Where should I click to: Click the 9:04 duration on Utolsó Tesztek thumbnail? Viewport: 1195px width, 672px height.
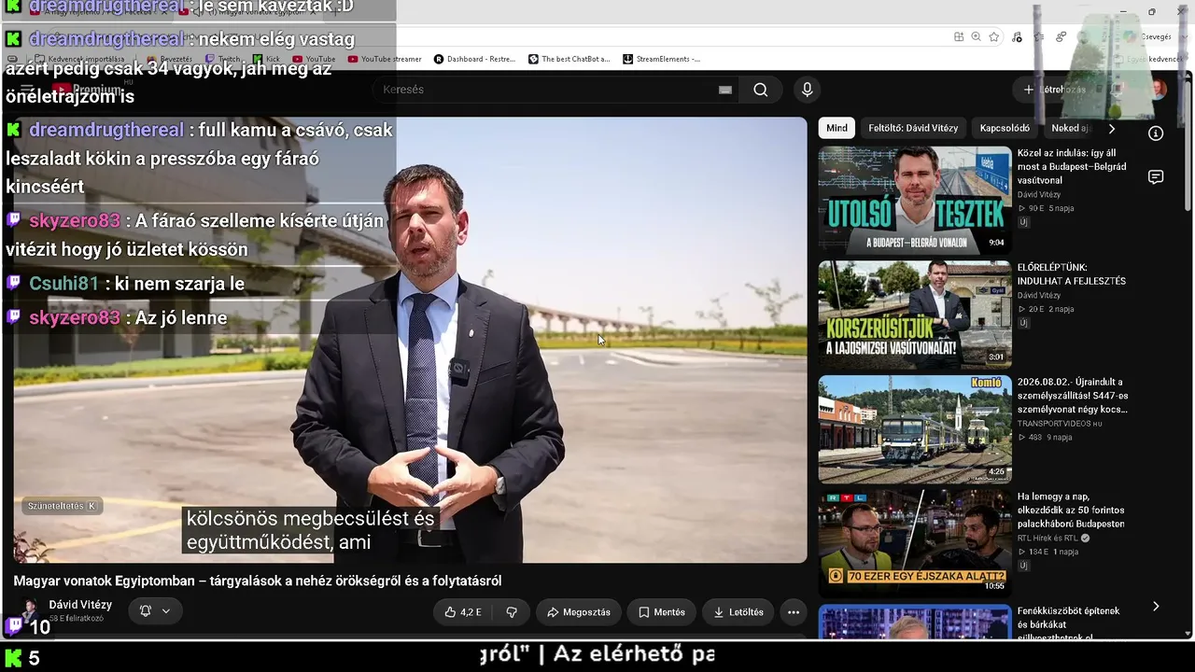coord(996,243)
